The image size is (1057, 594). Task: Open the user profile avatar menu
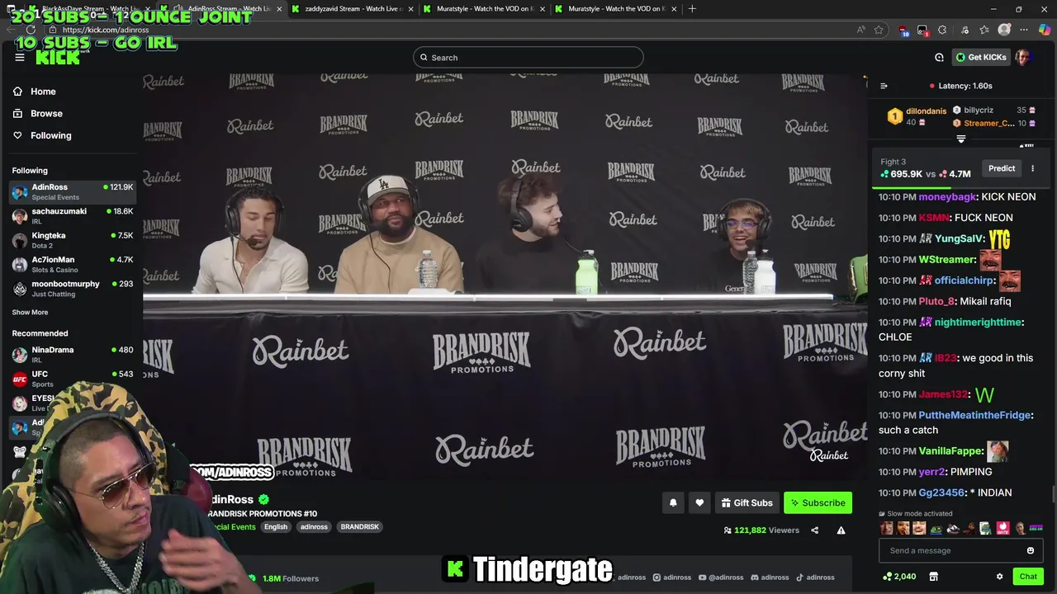(1023, 57)
